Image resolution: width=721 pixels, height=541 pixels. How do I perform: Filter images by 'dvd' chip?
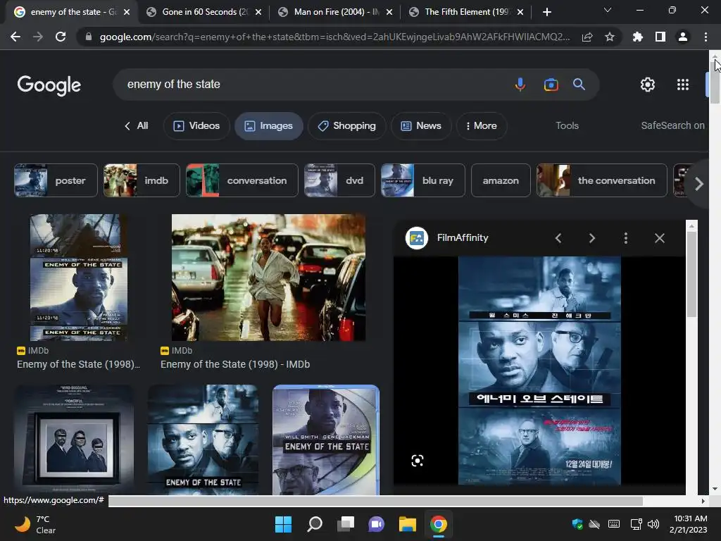point(339,180)
